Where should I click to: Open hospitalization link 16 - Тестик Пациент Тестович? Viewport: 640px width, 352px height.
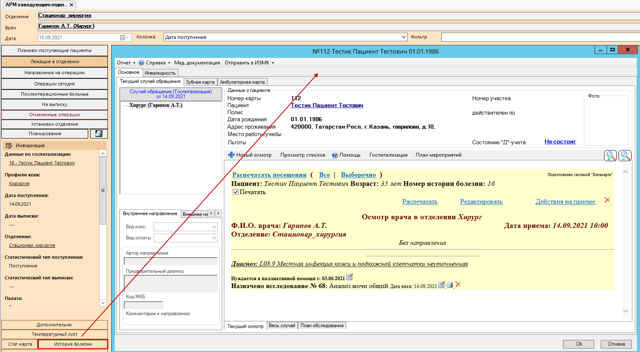coord(42,163)
